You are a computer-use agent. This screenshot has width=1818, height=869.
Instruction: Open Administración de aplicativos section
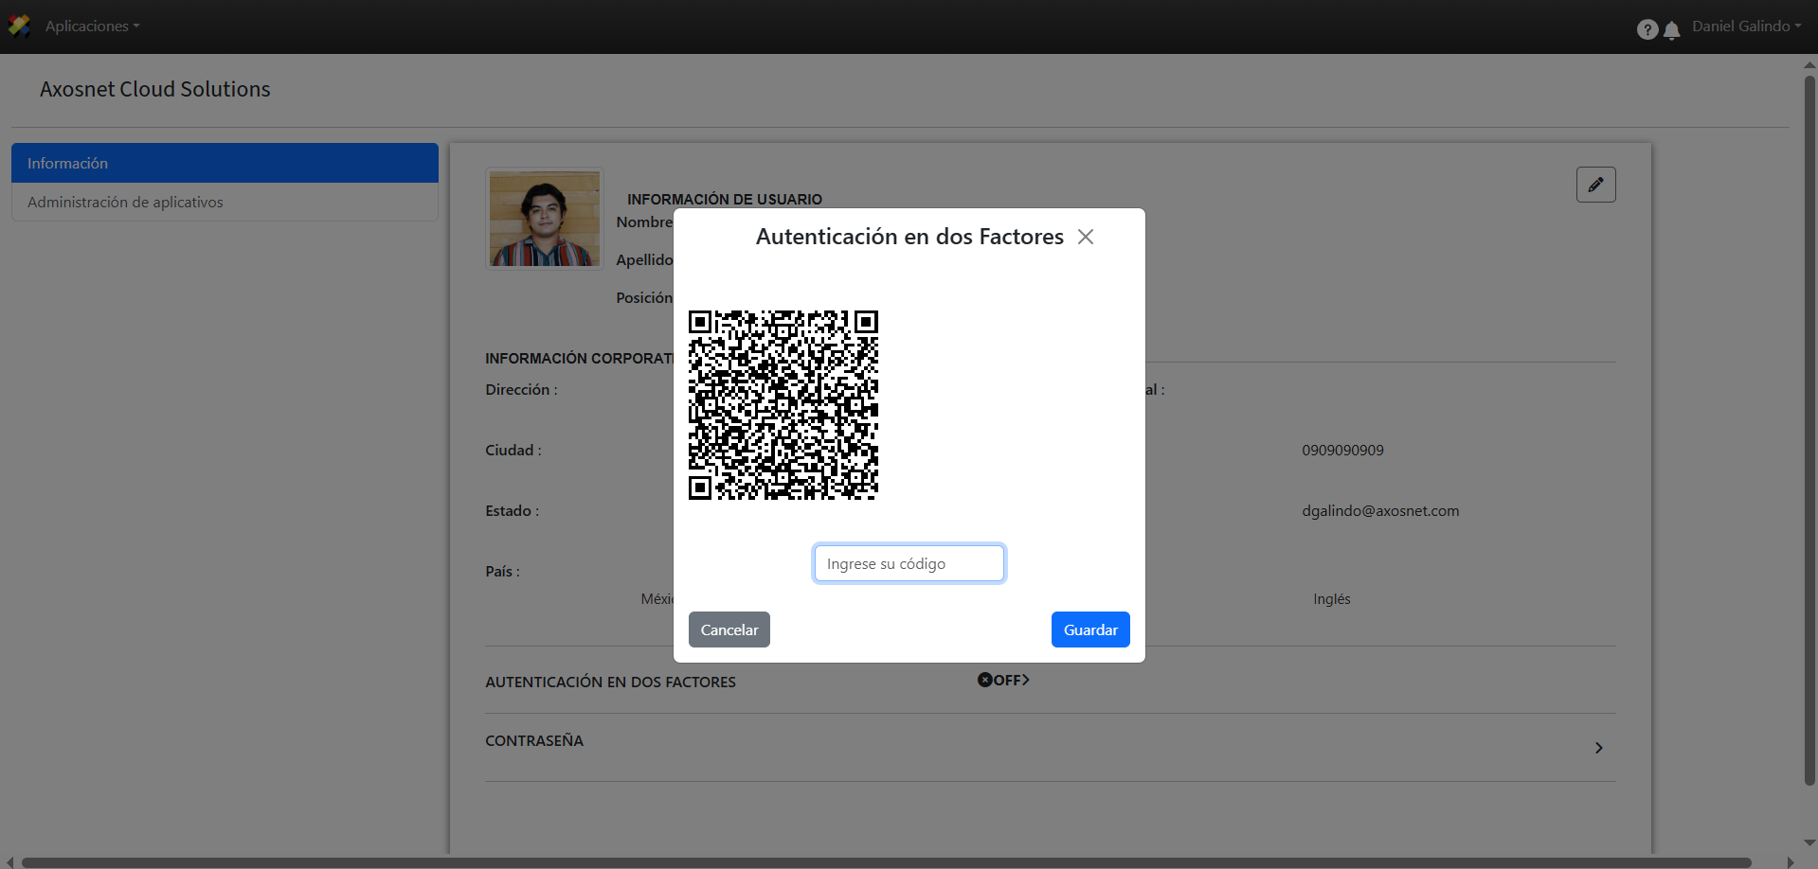point(225,202)
